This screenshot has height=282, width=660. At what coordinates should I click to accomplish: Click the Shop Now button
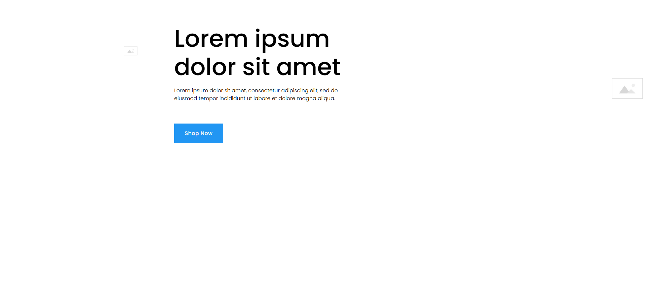[x=198, y=133]
